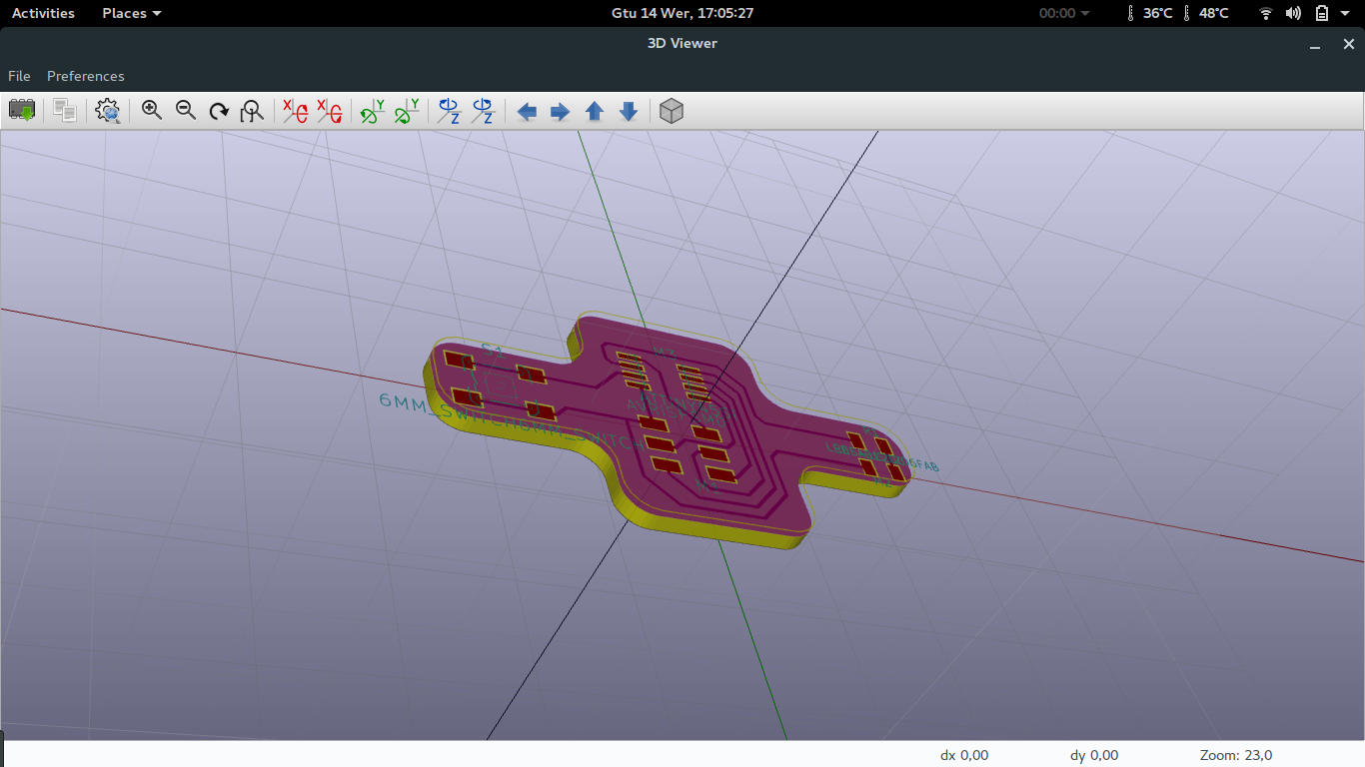The height and width of the screenshot is (767, 1365).
Task: Select the PCB model in the viewport
Action: 660,429
